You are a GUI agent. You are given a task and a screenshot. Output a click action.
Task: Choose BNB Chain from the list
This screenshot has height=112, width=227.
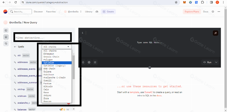[56, 68]
